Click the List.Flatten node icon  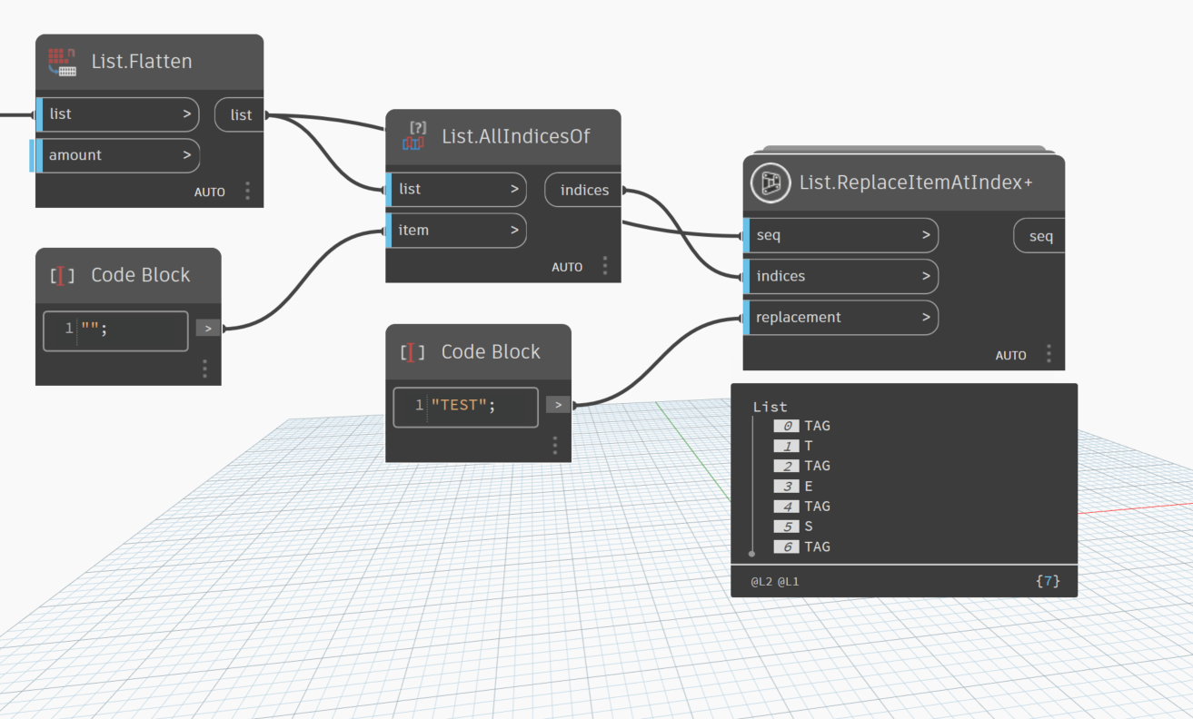click(x=61, y=61)
